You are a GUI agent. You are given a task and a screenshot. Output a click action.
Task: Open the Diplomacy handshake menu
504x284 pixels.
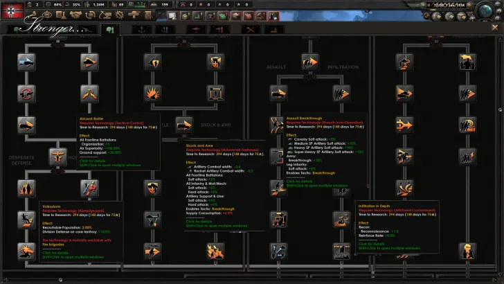(x=76, y=15)
